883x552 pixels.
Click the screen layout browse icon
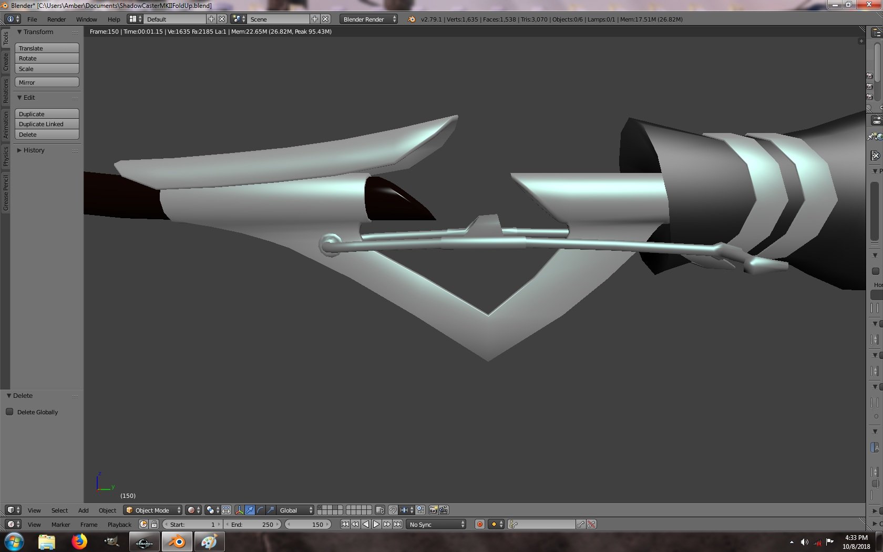coord(135,19)
